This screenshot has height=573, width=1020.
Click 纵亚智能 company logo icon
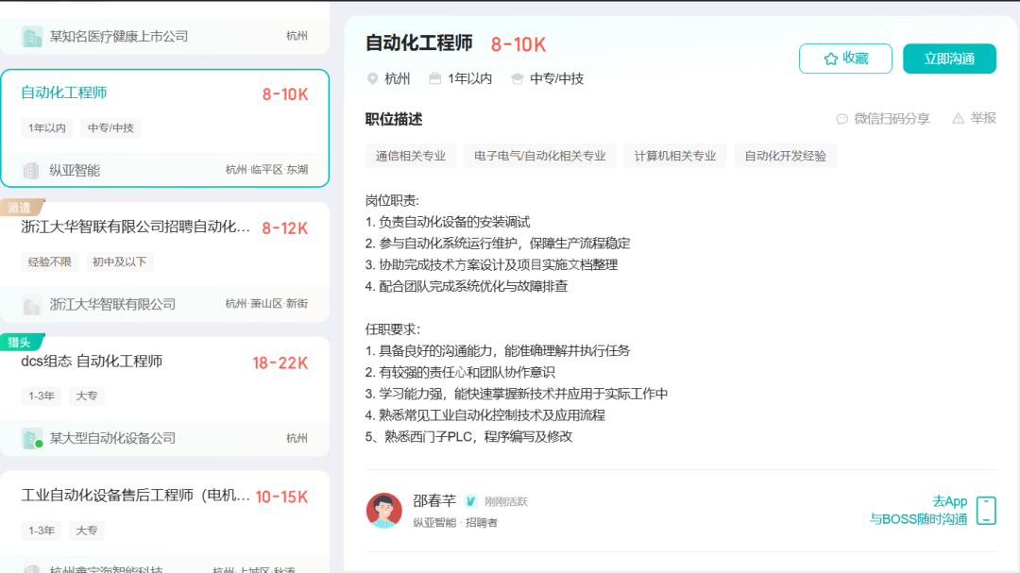[32, 171]
